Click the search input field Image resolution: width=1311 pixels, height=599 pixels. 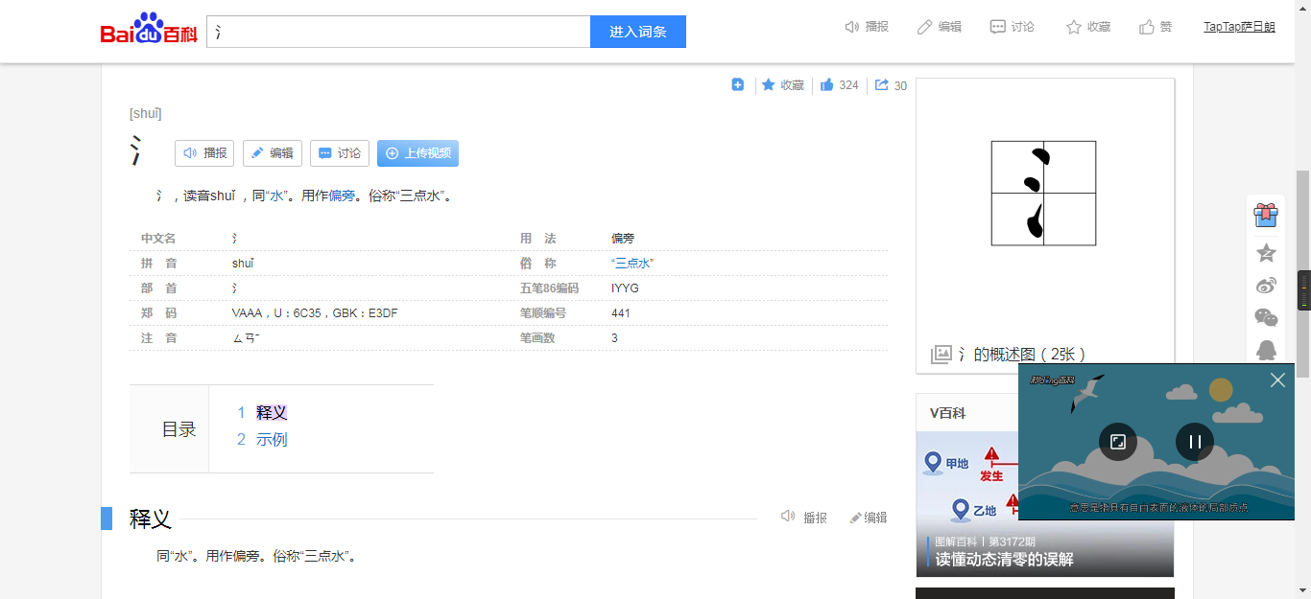click(x=397, y=32)
